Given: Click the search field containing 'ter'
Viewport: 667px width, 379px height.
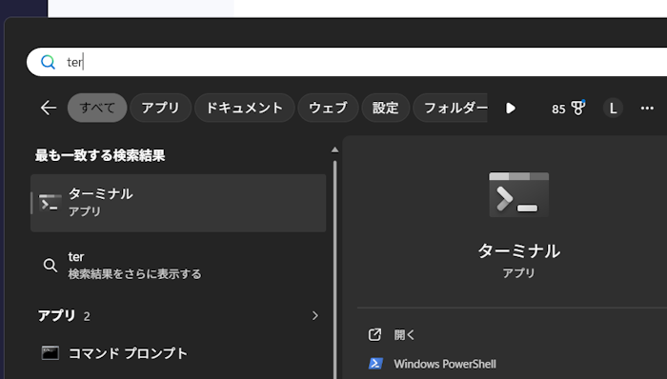Looking at the screenshot, I should tap(347, 62).
